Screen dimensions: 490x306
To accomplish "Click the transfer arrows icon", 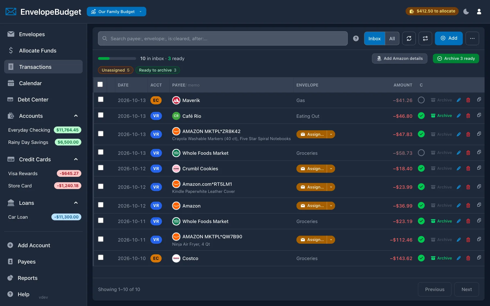I will click(425, 38).
